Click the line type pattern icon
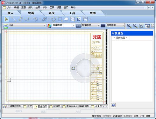156x119 pixels. click(78, 26)
